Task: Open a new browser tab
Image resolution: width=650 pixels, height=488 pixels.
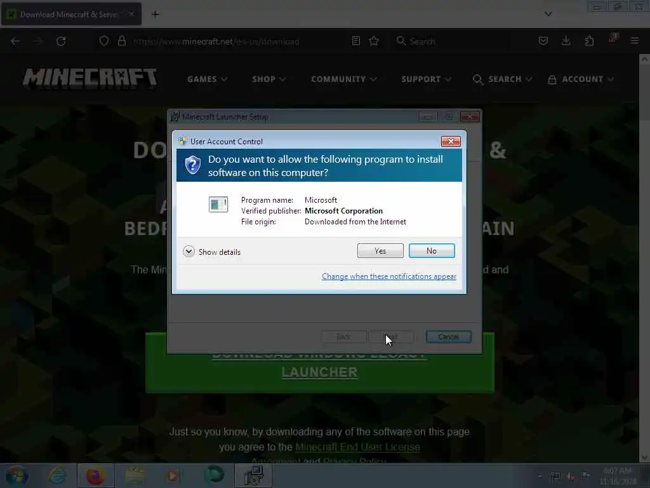Action: tap(155, 15)
